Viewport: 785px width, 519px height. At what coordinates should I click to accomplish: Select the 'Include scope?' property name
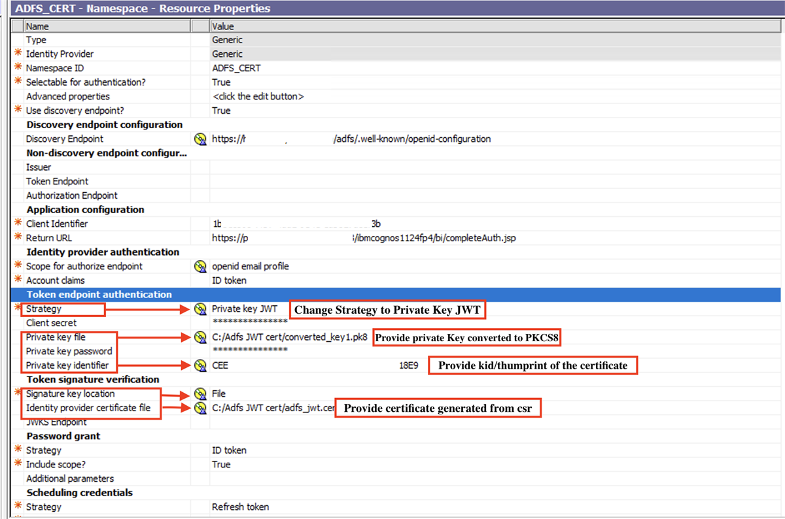[56, 465]
